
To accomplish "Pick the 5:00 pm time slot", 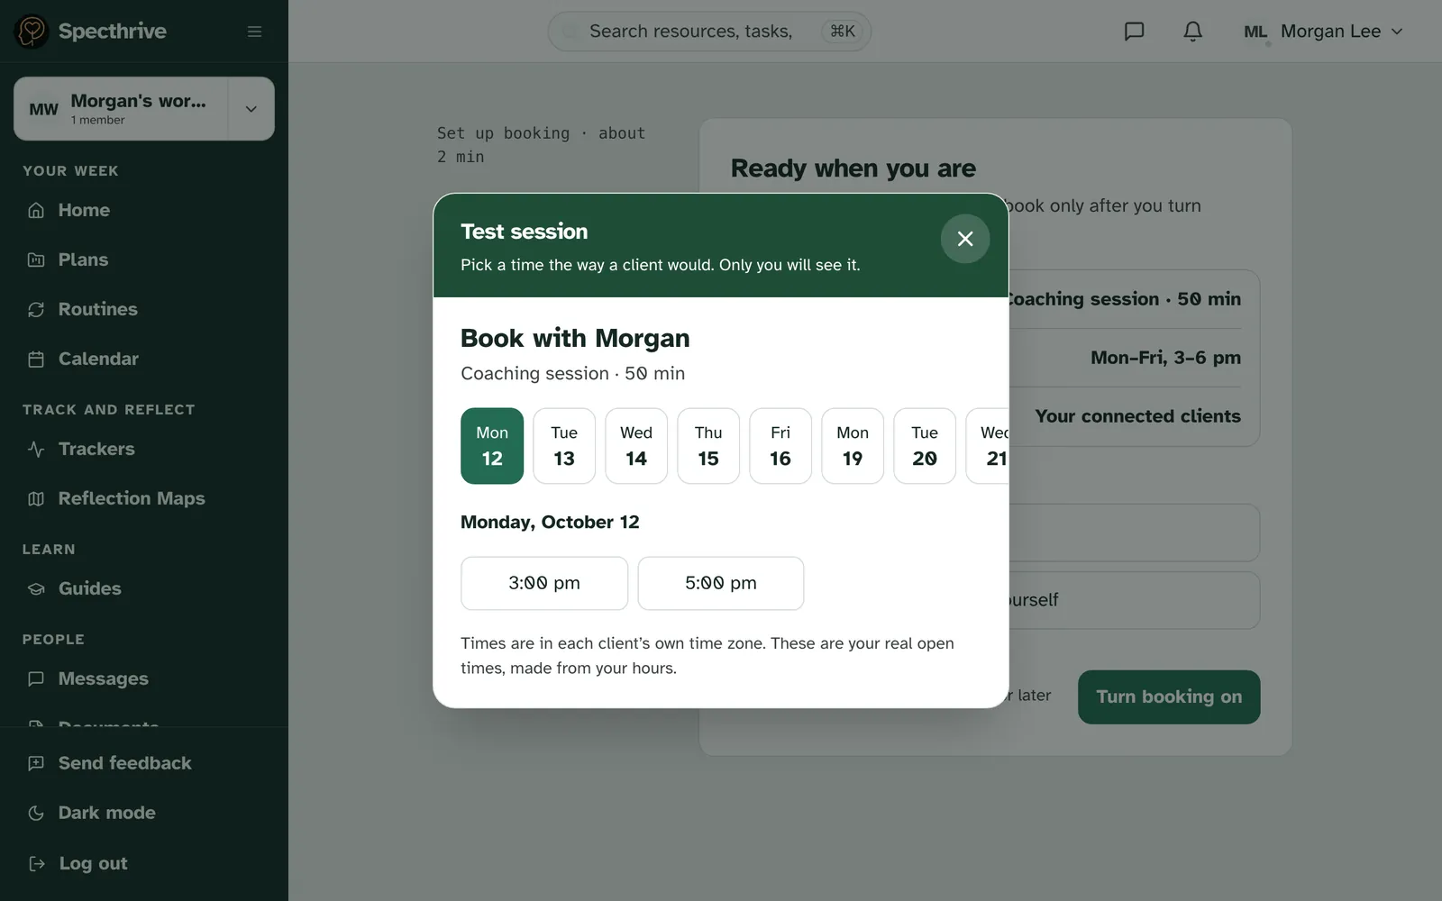I will pos(721,583).
